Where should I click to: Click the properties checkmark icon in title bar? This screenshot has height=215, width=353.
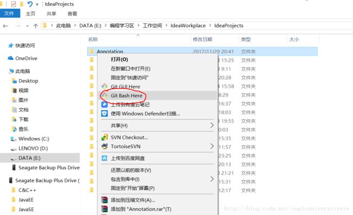coord(13,4)
